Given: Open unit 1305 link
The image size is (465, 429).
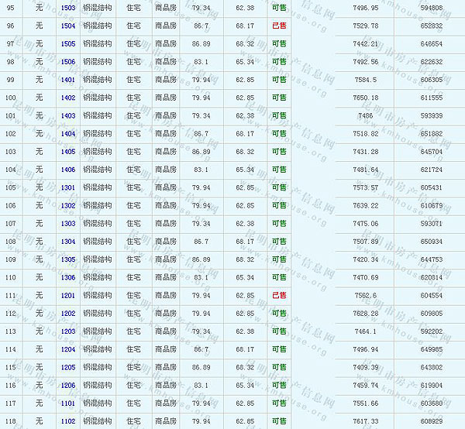Looking at the screenshot, I should (68, 259).
